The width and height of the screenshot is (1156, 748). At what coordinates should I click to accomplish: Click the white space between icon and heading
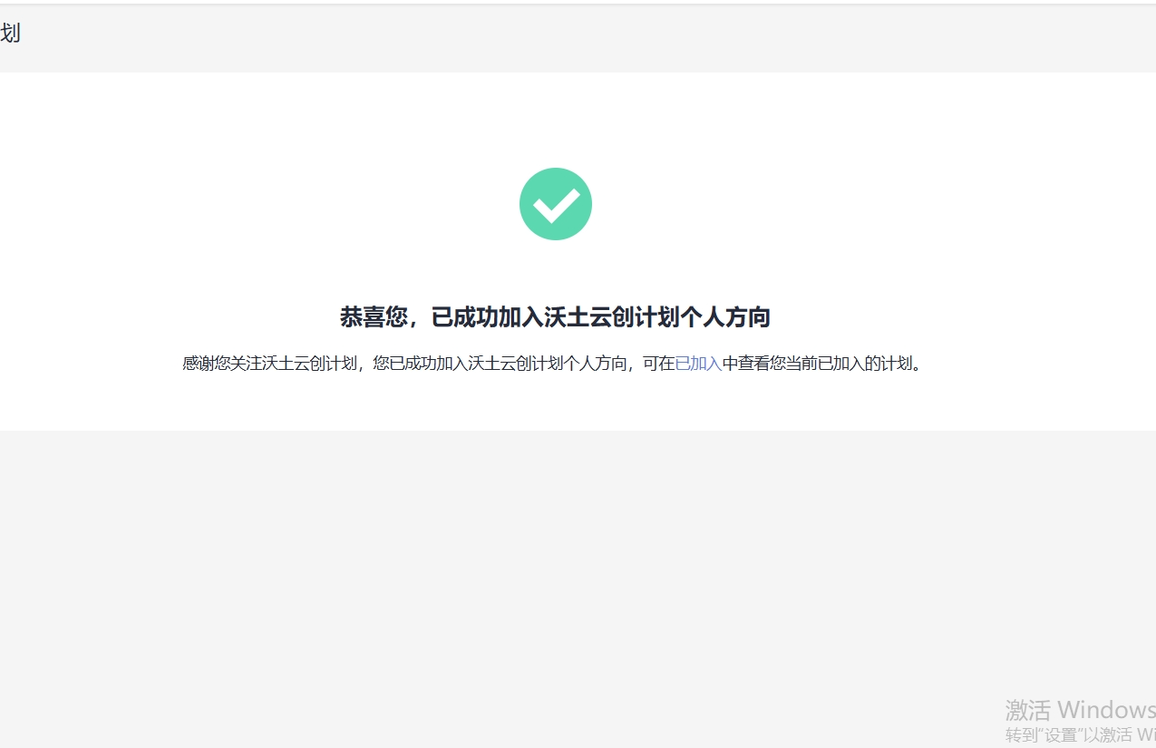555,272
